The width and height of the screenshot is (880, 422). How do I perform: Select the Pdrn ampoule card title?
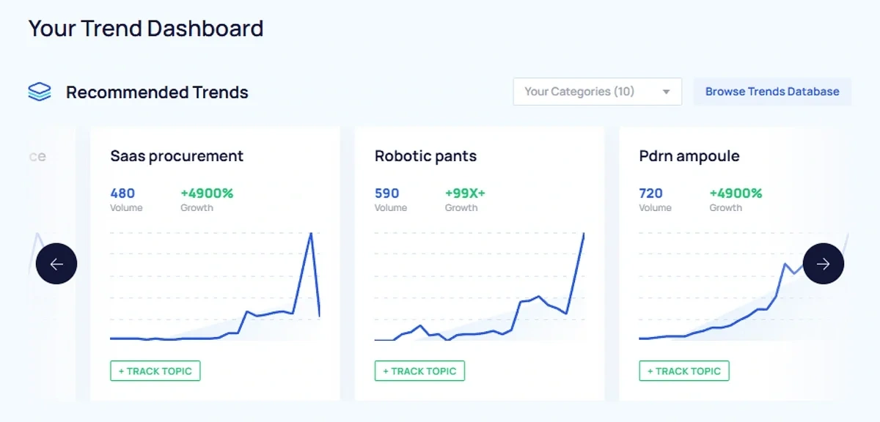pos(689,156)
